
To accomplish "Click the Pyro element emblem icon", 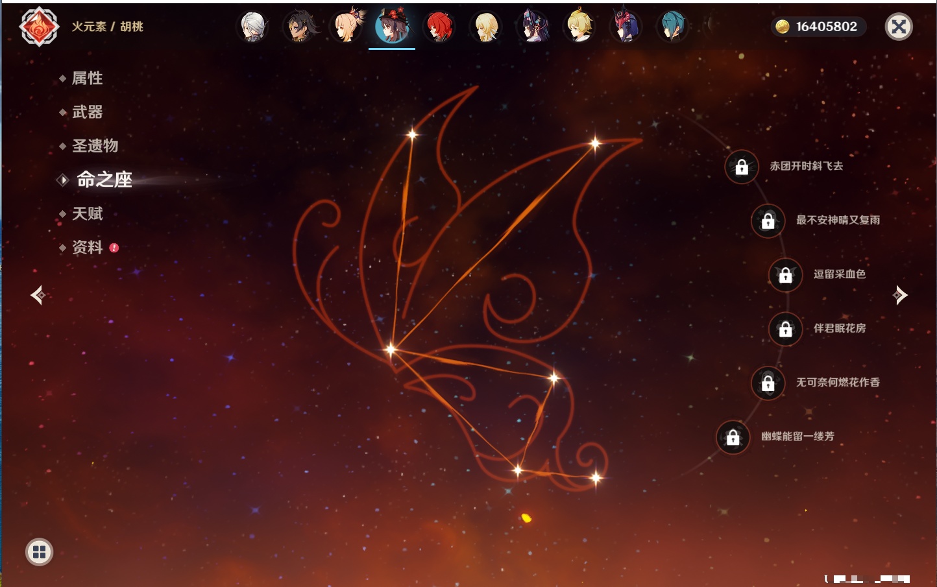I will click(39, 27).
